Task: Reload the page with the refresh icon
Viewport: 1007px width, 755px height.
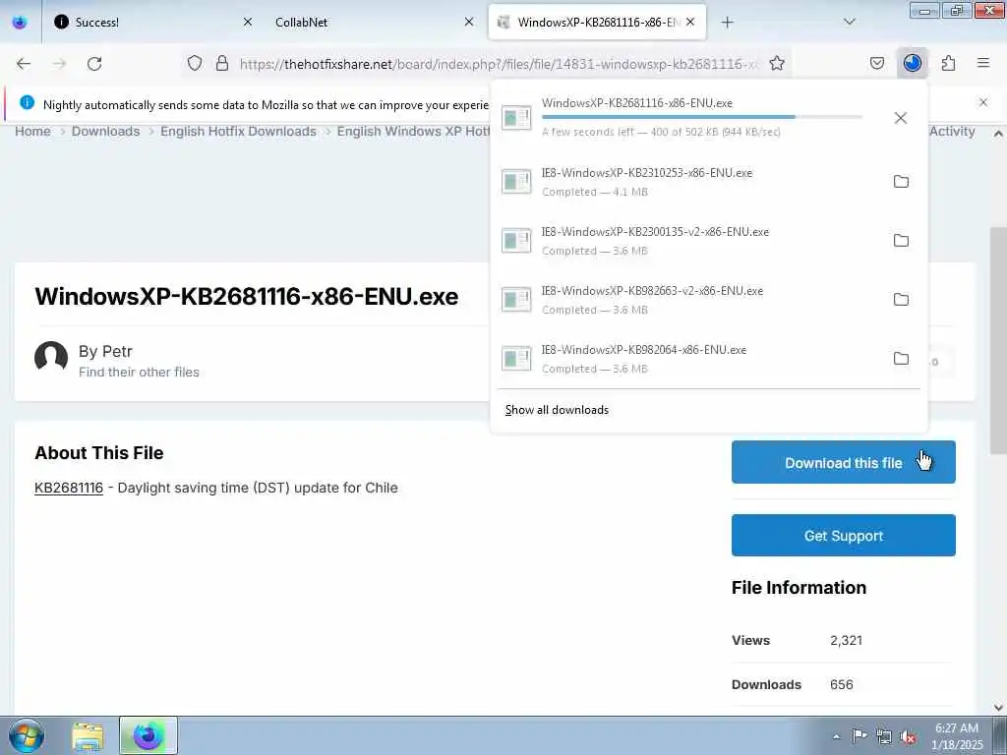Action: [x=94, y=63]
